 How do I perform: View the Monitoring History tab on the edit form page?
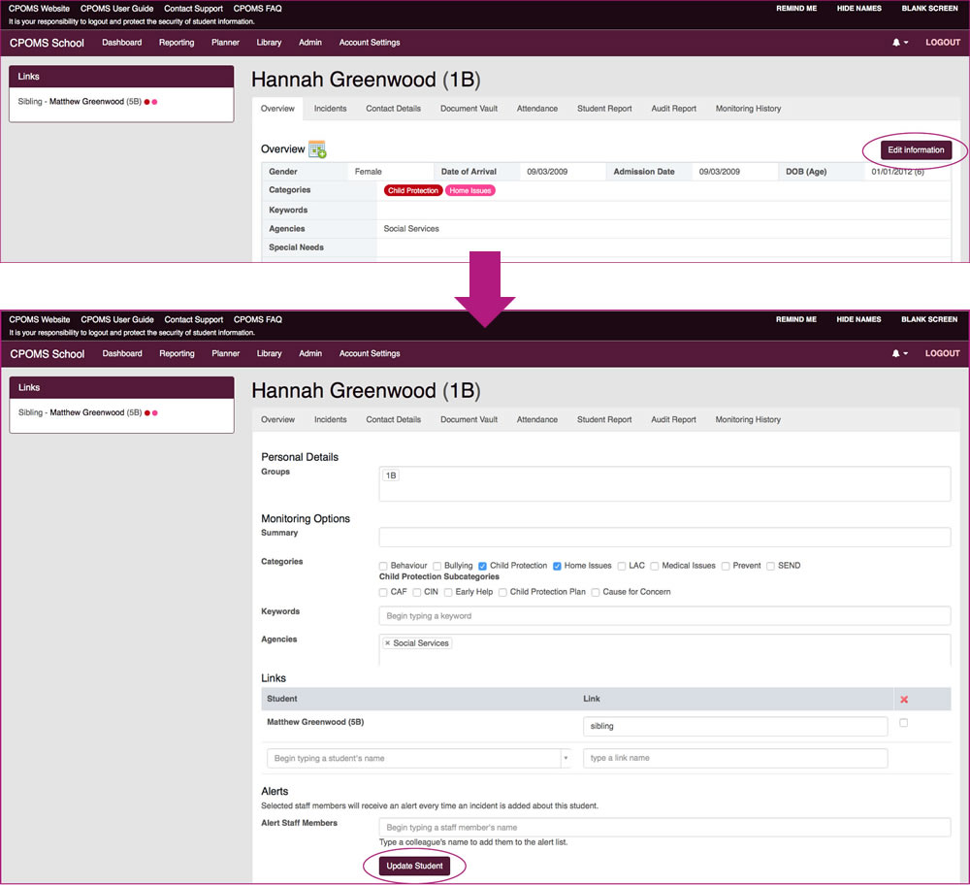click(748, 419)
